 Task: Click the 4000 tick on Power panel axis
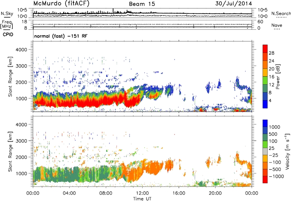pyautogui.click(x=21, y=50)
